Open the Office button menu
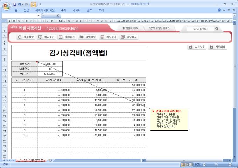The width and height of the screenshot is (238, 168). pyautogui.click(x=6, y=7)
